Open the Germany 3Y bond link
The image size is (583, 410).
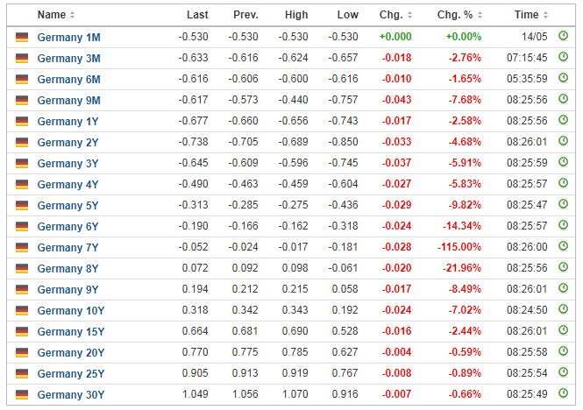click(68, 163)
